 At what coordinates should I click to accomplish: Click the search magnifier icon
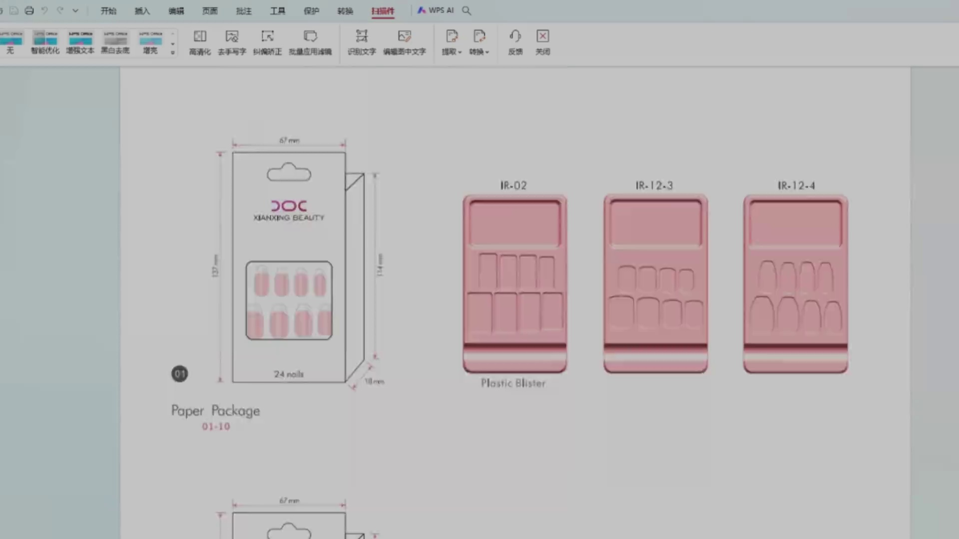(467, 10)
